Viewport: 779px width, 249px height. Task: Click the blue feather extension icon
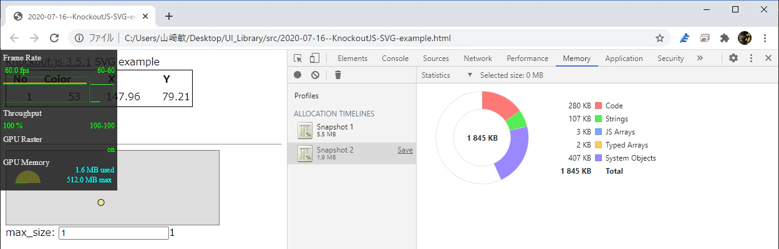coord(684,38)
